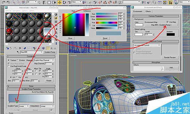Viewport: 190px width, 114px height.
Task: Open the exposure control dropdown
Action: (x=147, y=45)
